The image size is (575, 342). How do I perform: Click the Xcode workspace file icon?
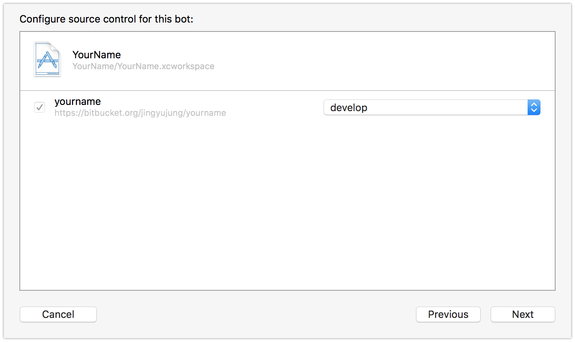(47, 59)
